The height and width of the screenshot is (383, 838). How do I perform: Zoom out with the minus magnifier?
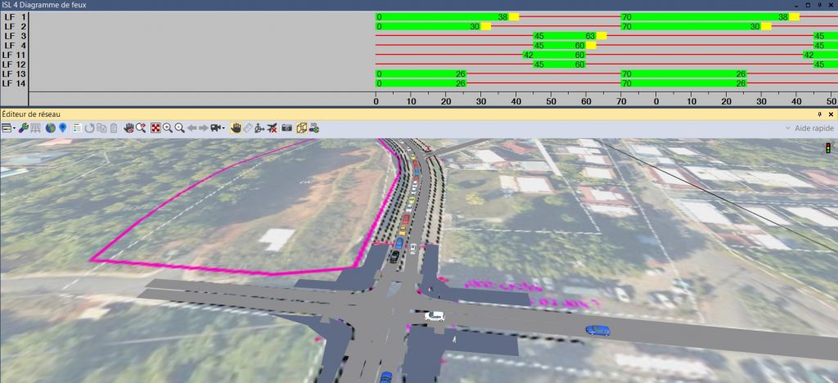179,128
